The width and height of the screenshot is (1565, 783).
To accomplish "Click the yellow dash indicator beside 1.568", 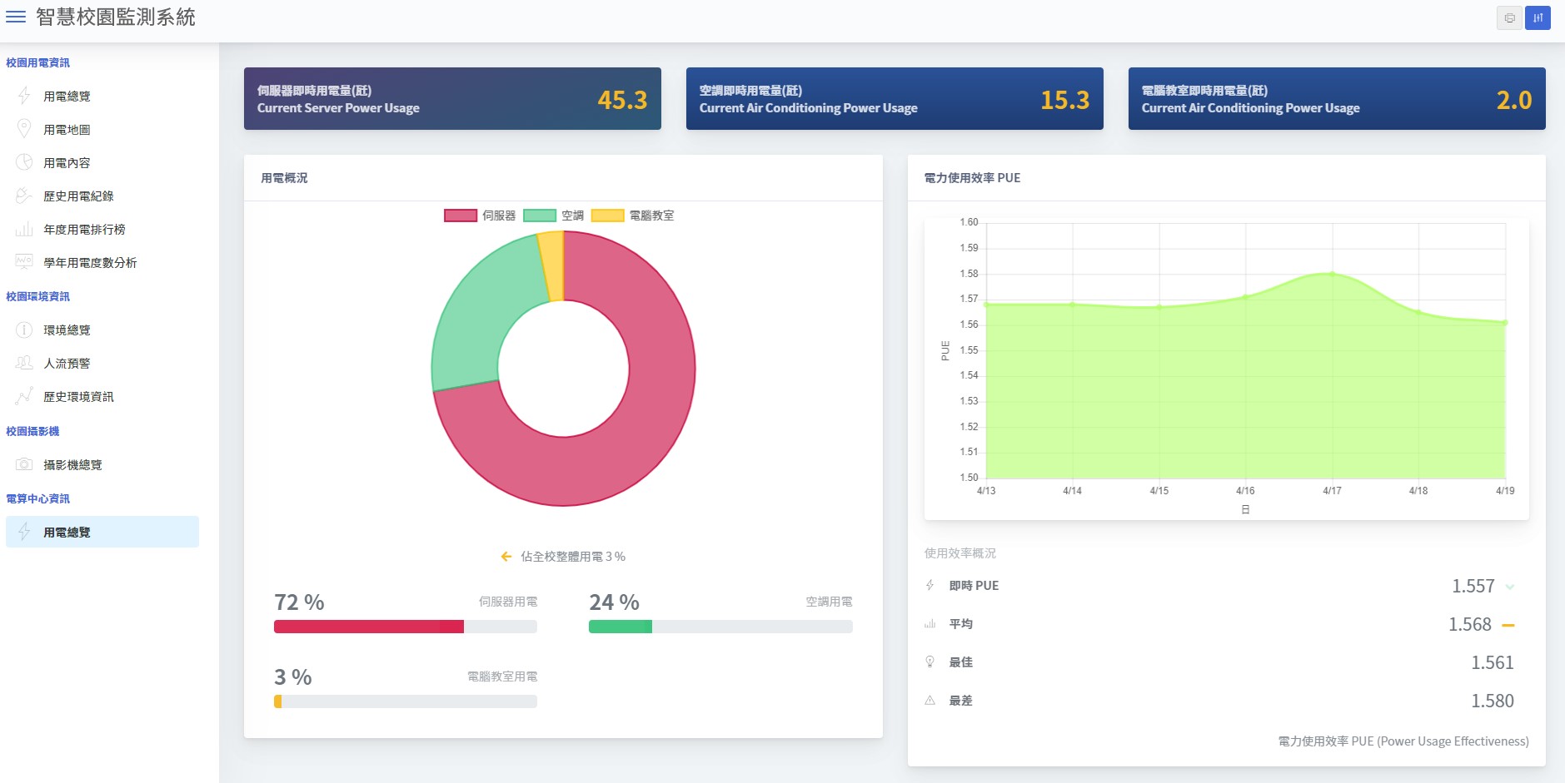I will click(x=1508, y=625).
